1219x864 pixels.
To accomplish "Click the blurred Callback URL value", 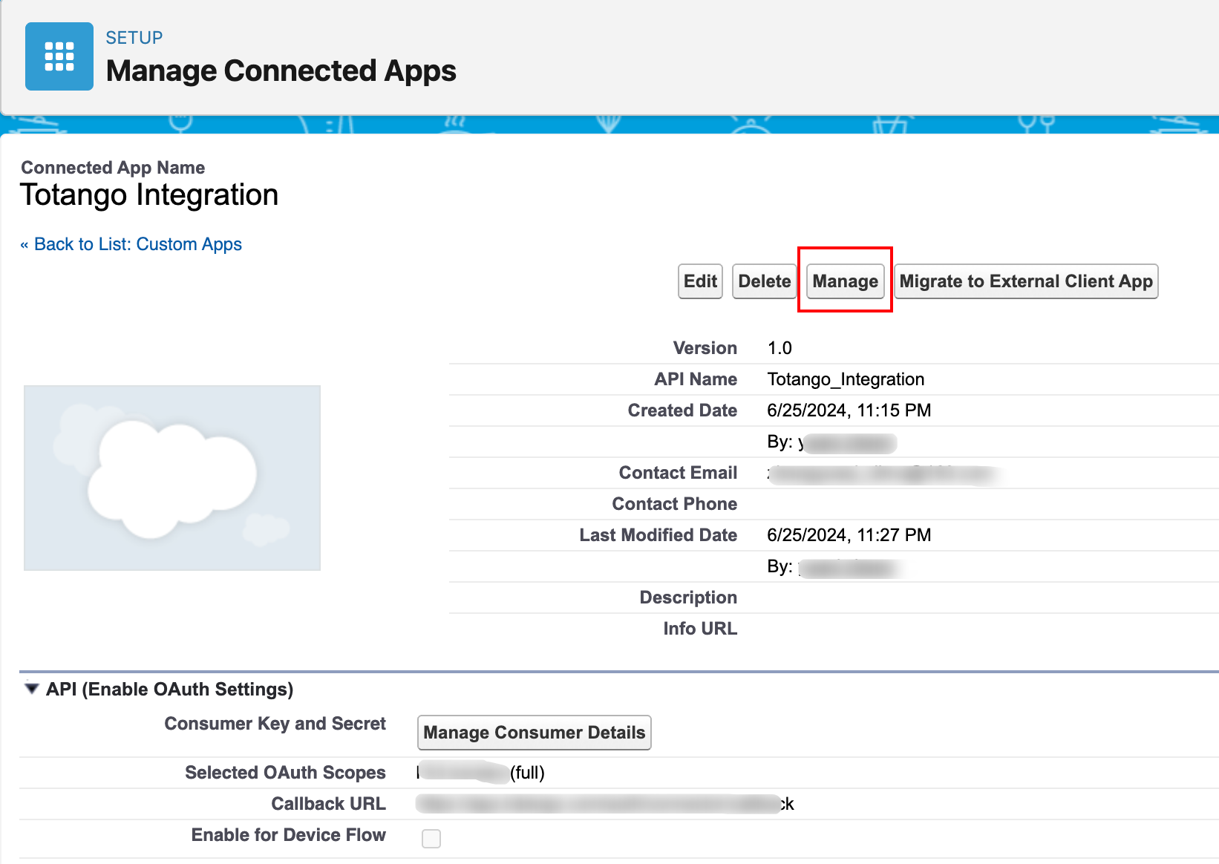I will 603,804.
